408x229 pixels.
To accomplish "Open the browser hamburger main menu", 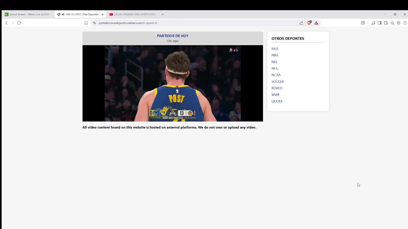I will click(405, 23).
